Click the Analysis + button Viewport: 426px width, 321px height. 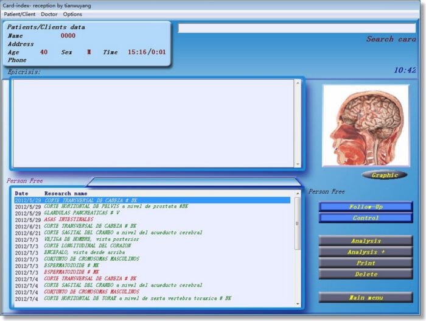click(x=366, y=252)
